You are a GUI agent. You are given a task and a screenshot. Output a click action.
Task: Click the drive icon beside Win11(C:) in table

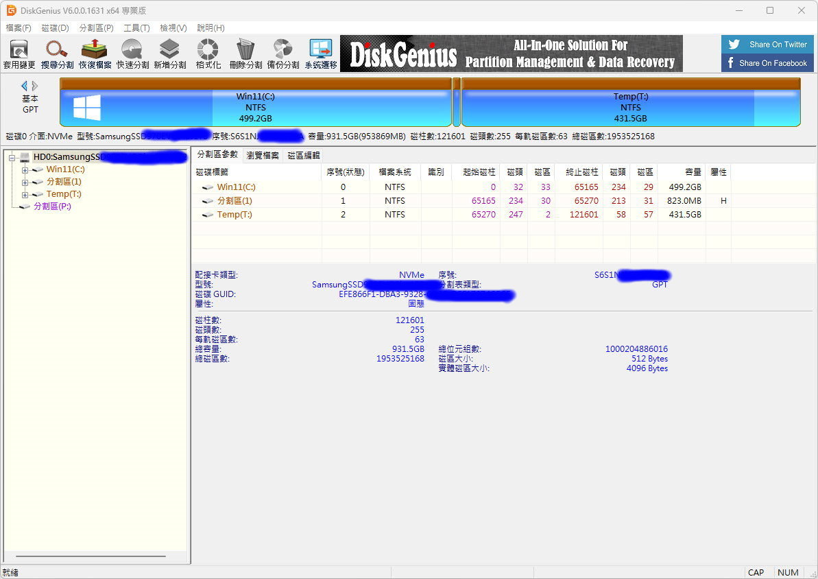click(208, 187)
